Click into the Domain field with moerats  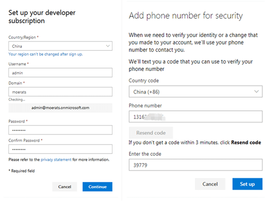pyautogui.click(x=60, y=92)
